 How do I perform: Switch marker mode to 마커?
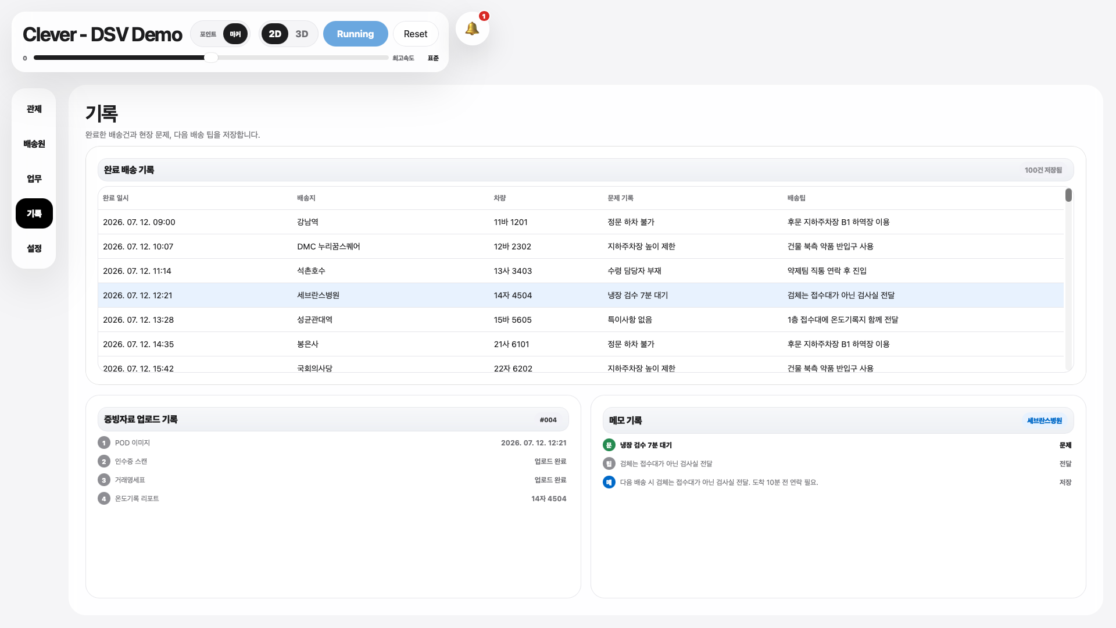[235, 34]
